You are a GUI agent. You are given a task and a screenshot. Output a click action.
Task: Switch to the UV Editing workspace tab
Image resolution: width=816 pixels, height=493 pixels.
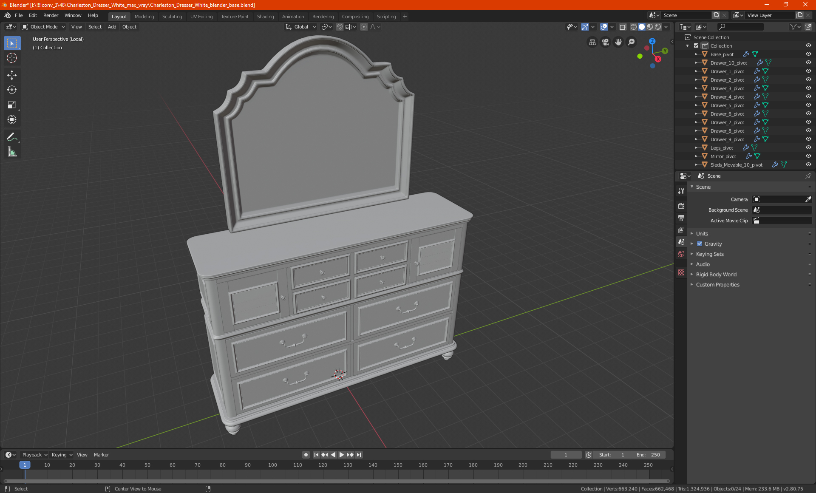pyautogui.click(x=201, y=17)
